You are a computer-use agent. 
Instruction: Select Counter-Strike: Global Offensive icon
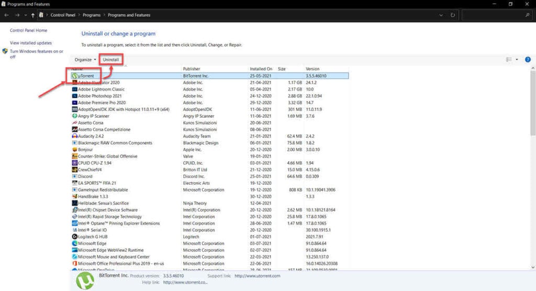click(74, 156)
